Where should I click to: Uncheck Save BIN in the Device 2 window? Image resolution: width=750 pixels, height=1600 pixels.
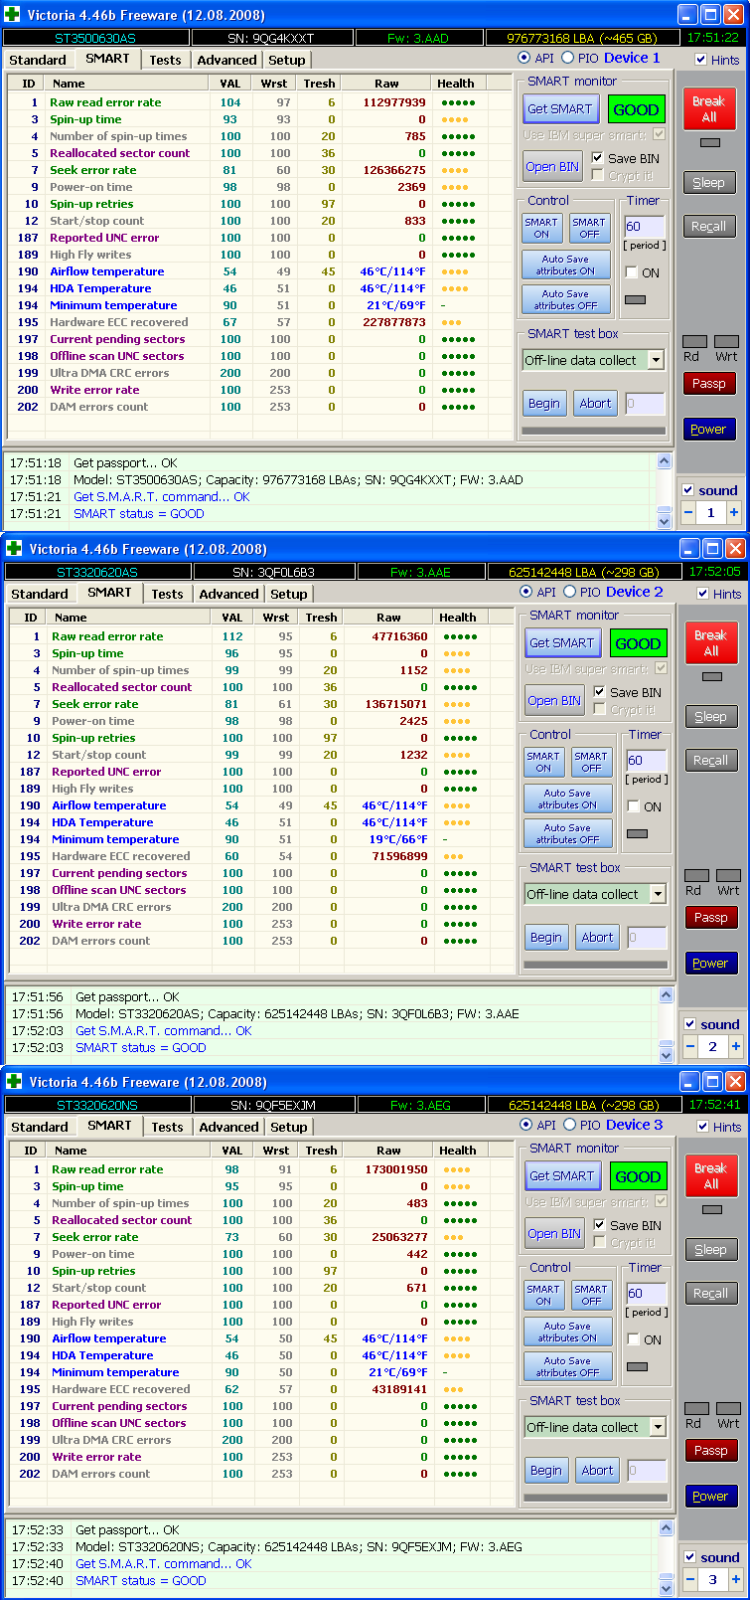tap(597, 692)
